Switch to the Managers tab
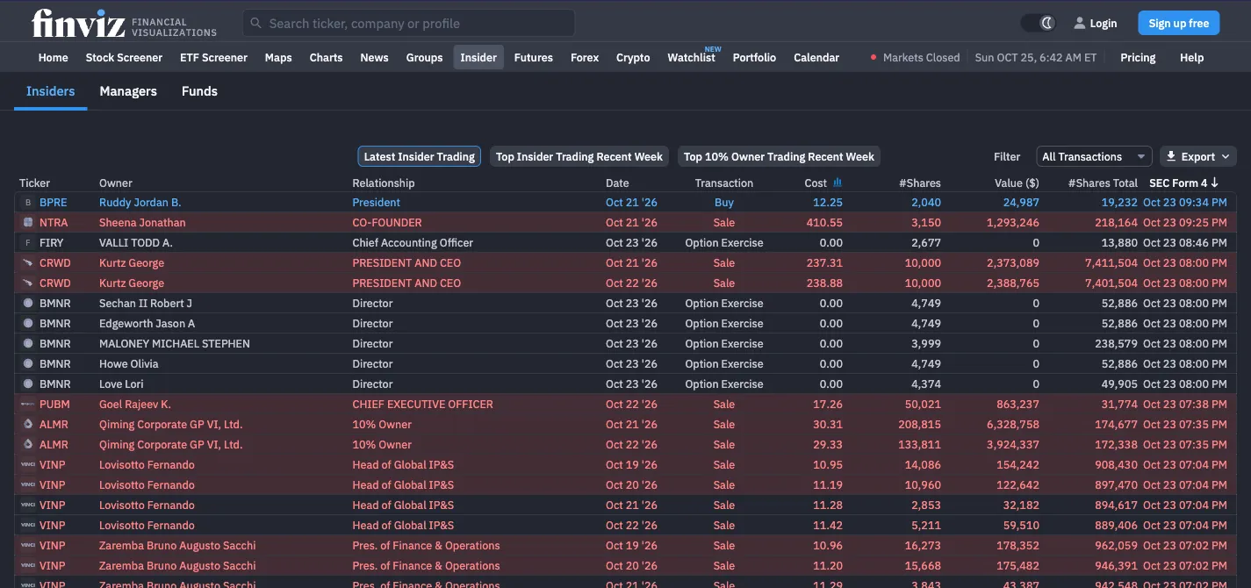 point(128,91)
